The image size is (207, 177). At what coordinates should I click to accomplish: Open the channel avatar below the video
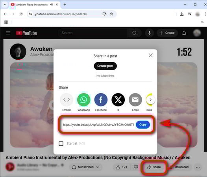pos(10,167)
